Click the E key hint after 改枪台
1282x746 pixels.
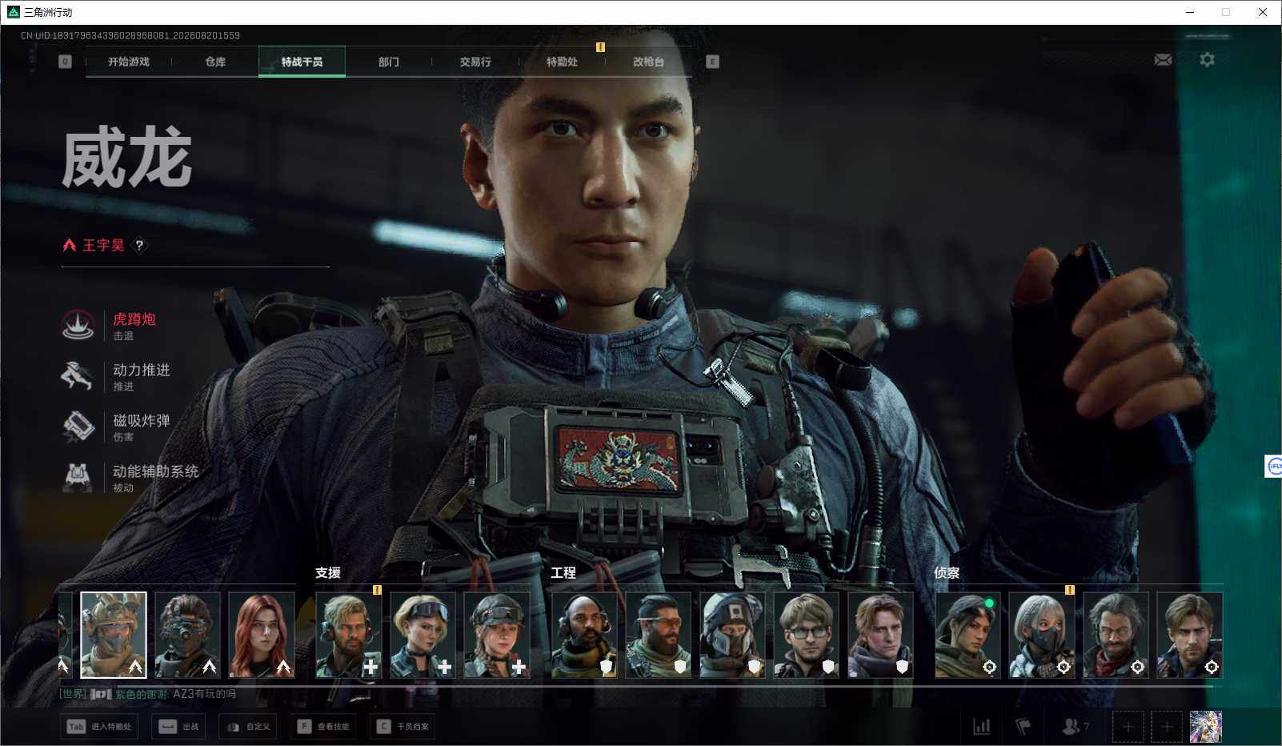pos(712,62)
